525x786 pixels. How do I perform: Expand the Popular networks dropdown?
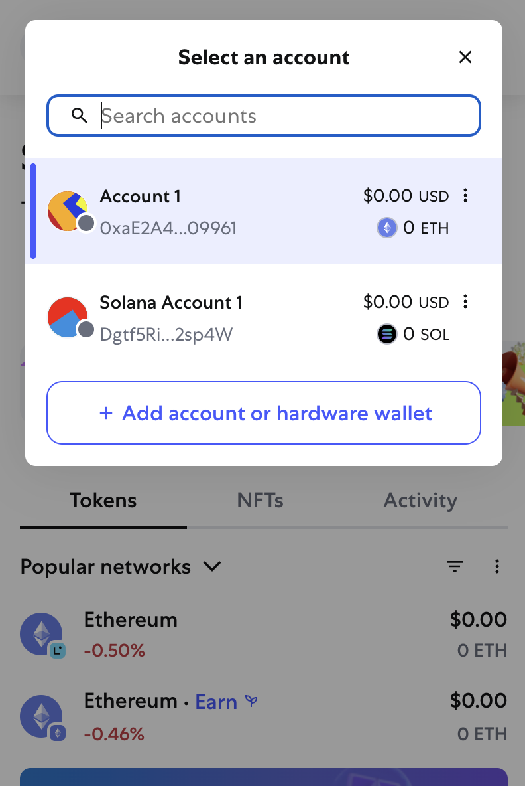[x=121, y=567]
